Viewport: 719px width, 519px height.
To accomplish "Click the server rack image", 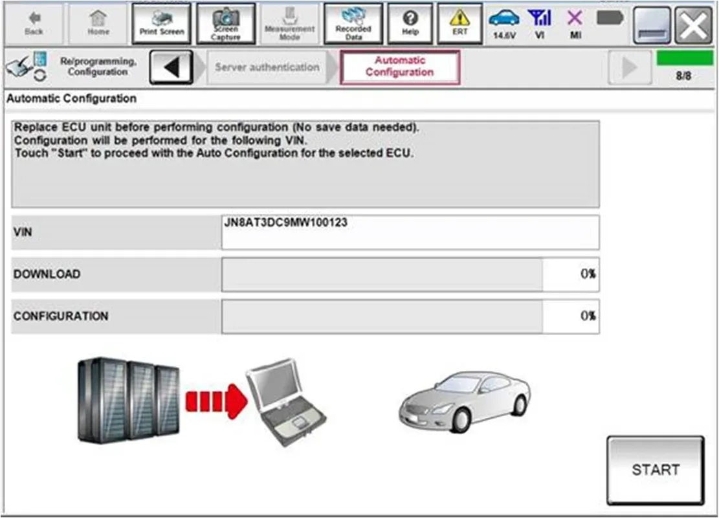I will (x=129, y=401).
